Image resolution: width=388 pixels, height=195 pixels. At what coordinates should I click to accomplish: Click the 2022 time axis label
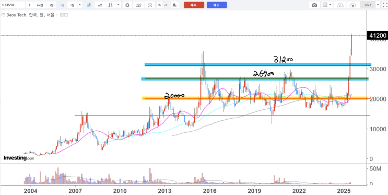point(299,191)
